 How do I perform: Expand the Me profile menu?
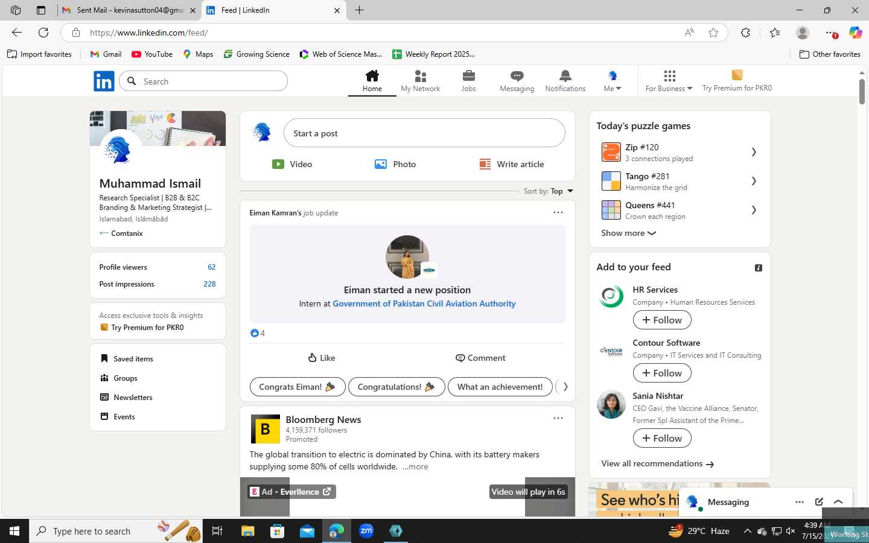tap(613, 81)
